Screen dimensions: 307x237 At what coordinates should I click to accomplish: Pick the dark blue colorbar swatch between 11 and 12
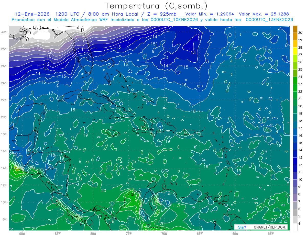click(x=295, y=168)
